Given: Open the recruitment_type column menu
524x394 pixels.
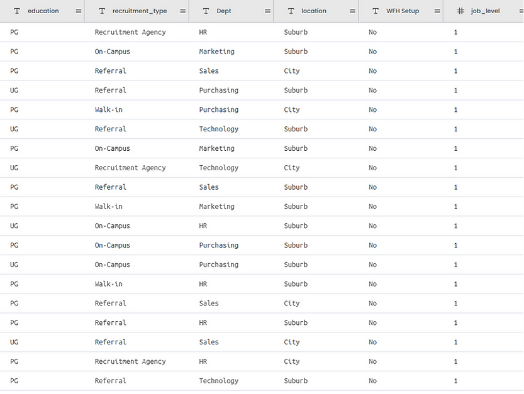Looking at the screenshot, I should pyautogui.click(x=182, y=11).
